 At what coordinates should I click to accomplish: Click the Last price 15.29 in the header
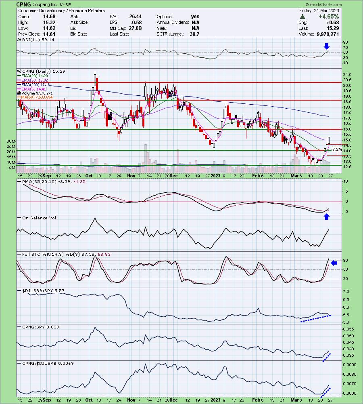333,28
